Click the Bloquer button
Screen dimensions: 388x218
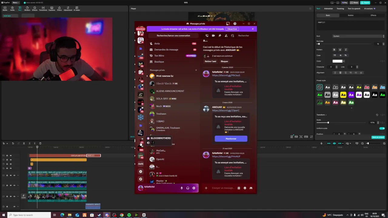pos(224,61)
